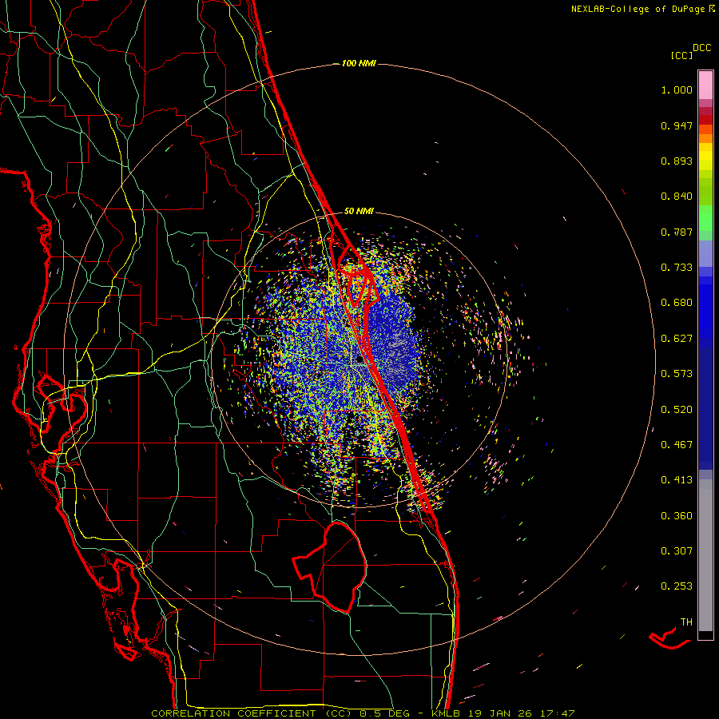Click the 0.947 scale value
719x719 pixels.
pyautogui.click(x=677, y=125)
